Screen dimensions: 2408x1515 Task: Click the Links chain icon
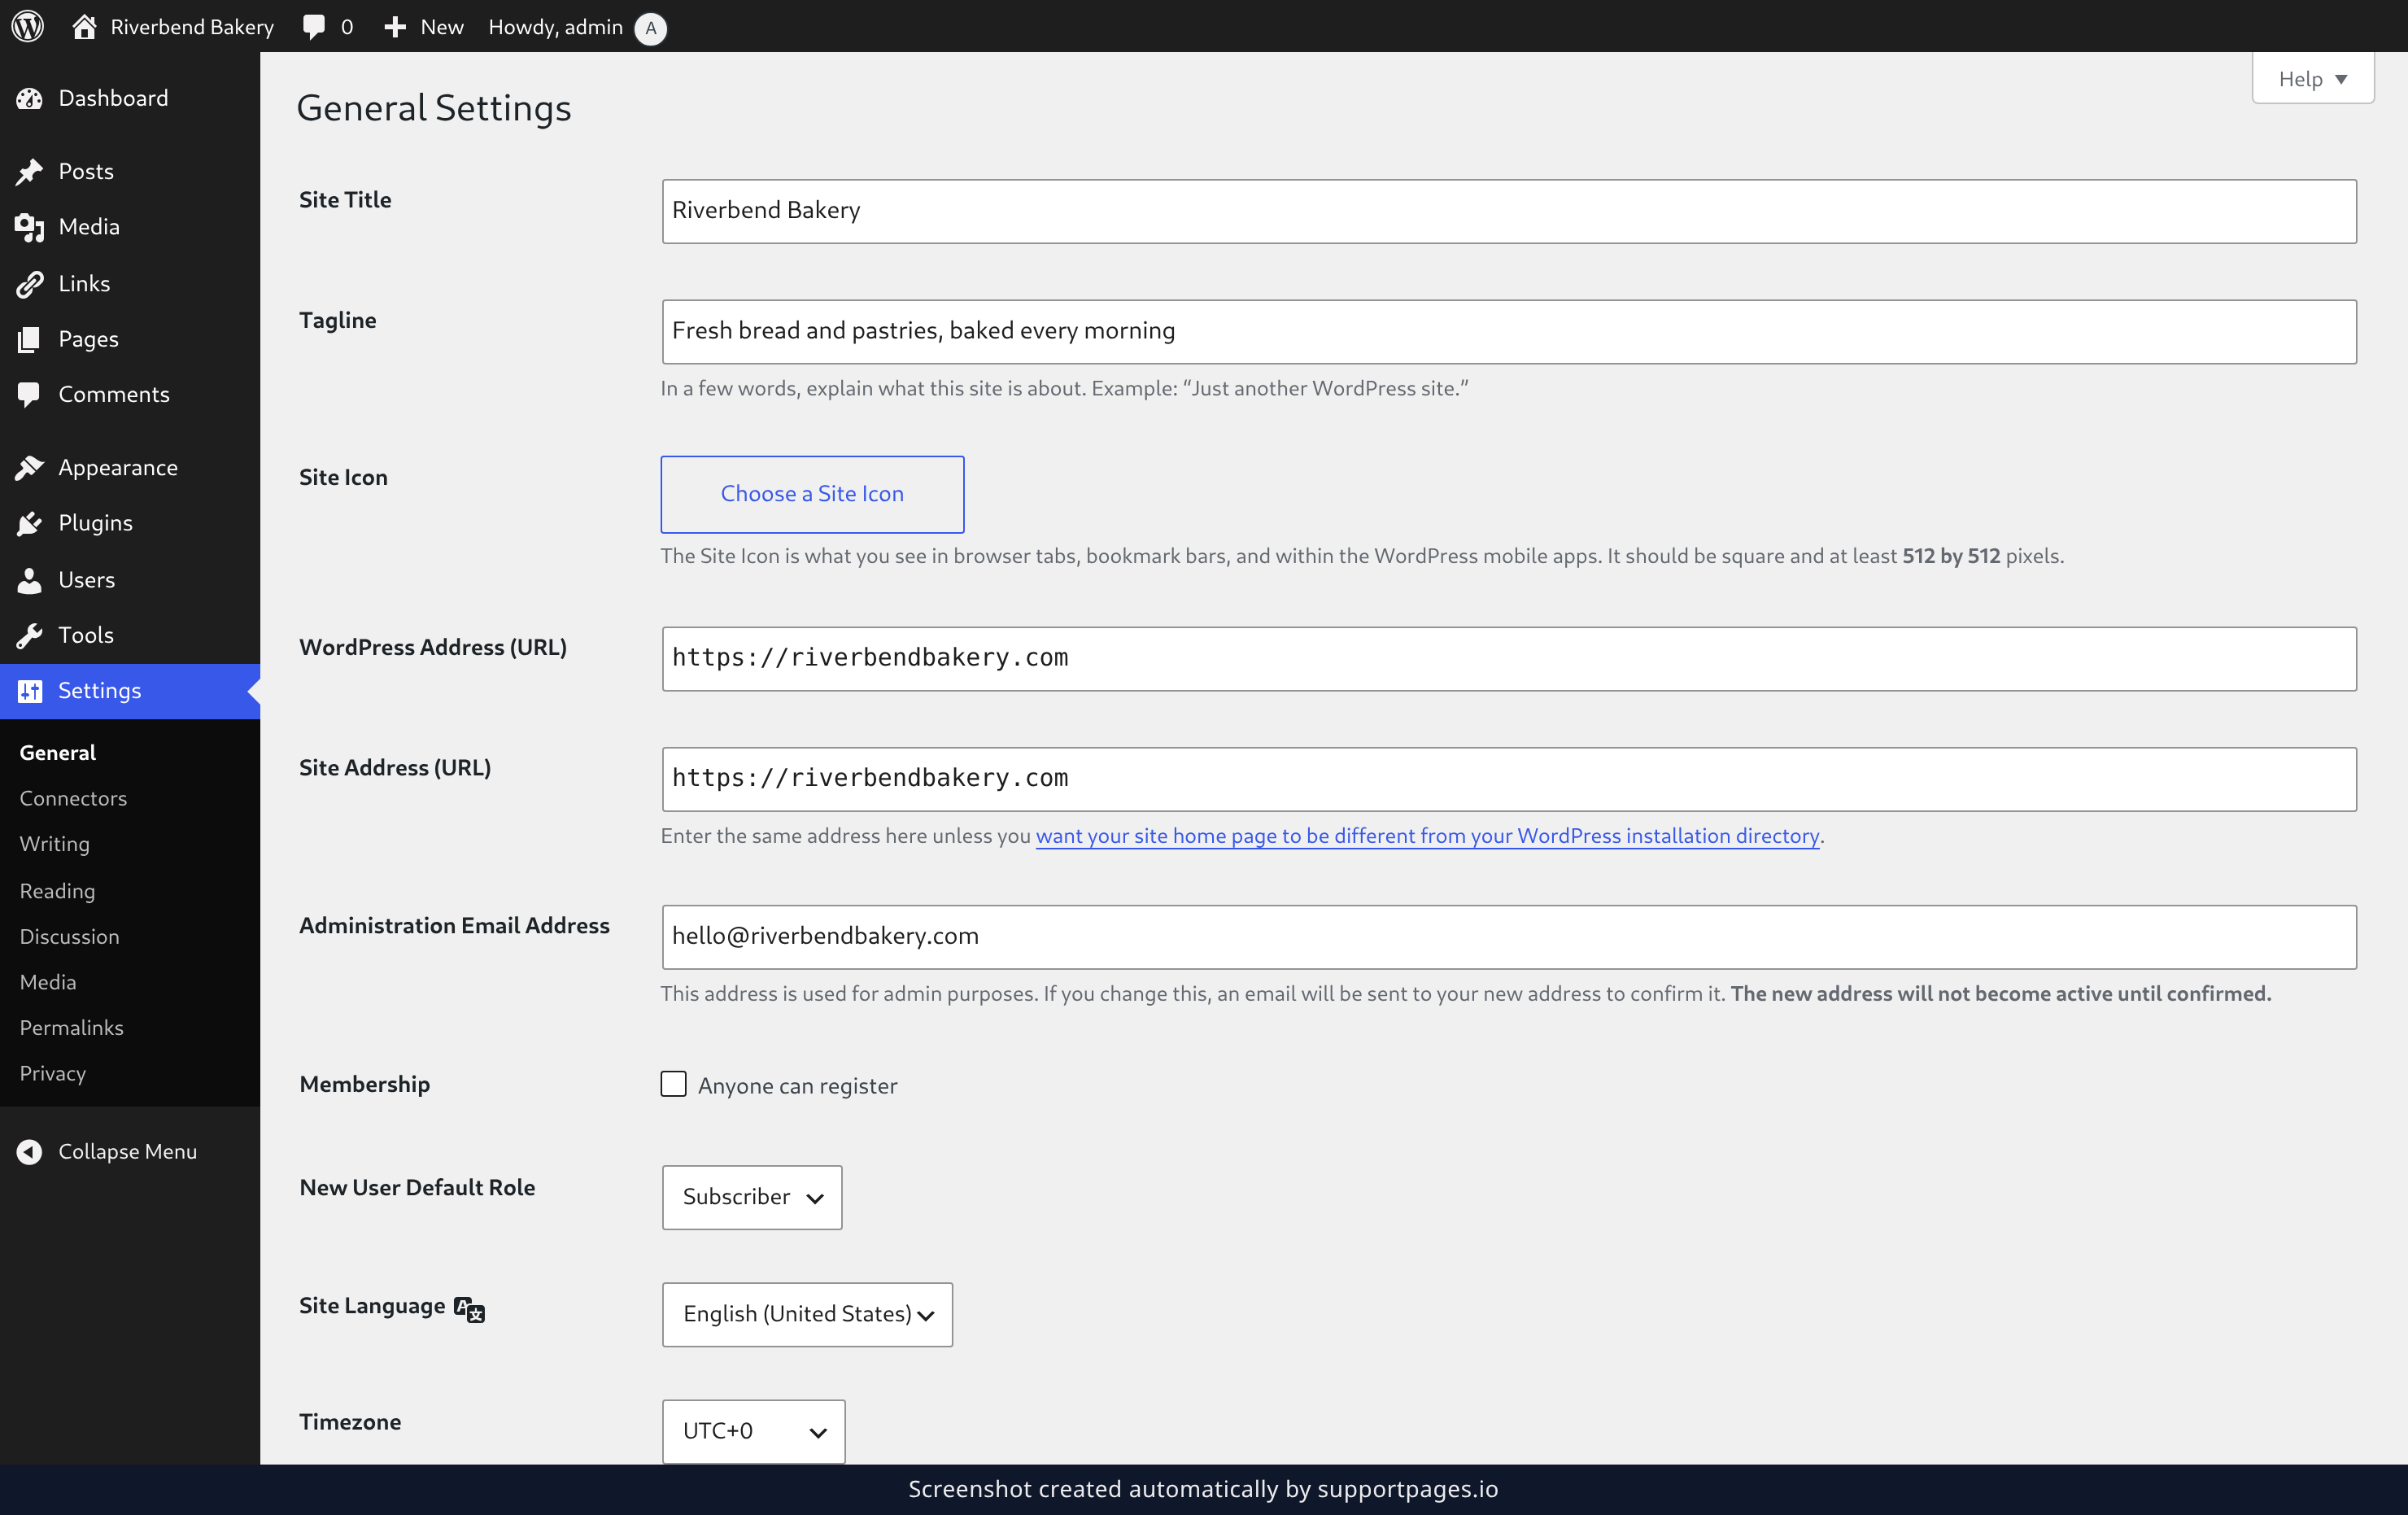click(x=29, y=284)
